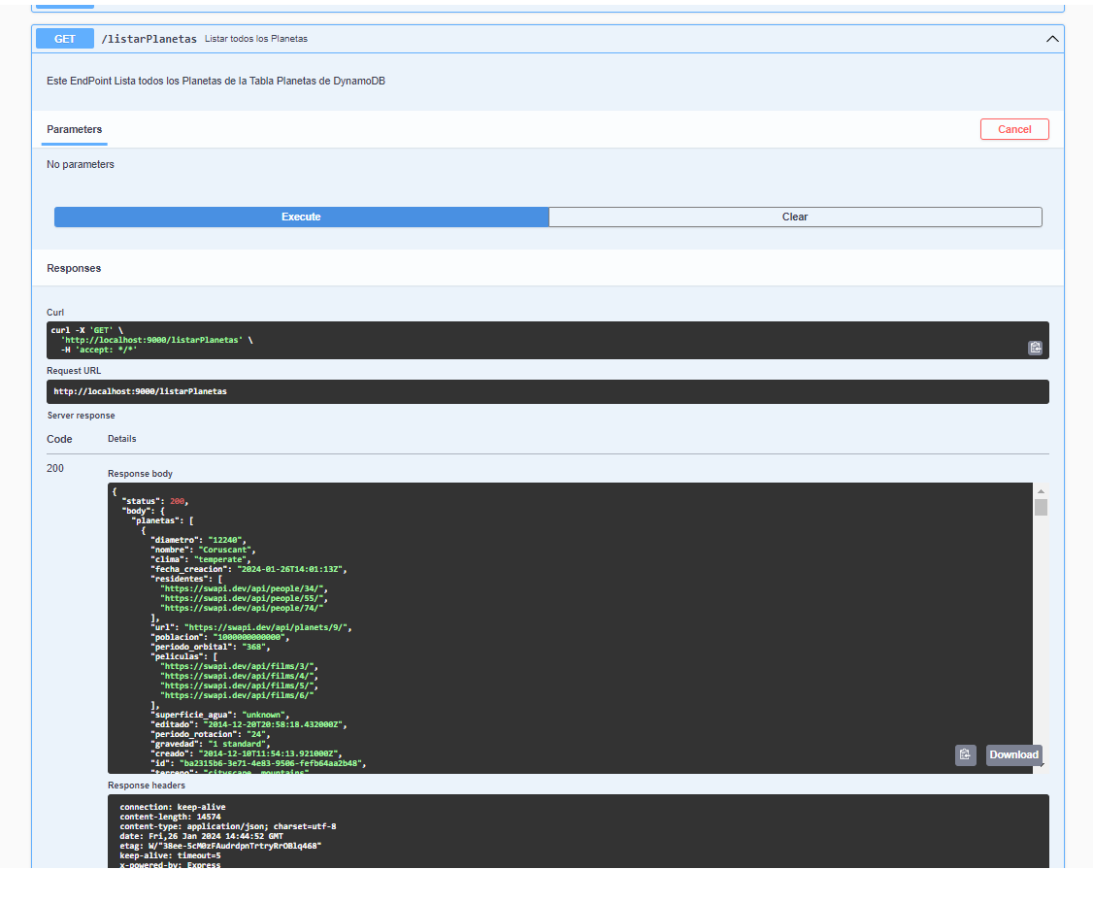Click the swapi films/4 URL
1093x903 pixels.
[239, 677]
